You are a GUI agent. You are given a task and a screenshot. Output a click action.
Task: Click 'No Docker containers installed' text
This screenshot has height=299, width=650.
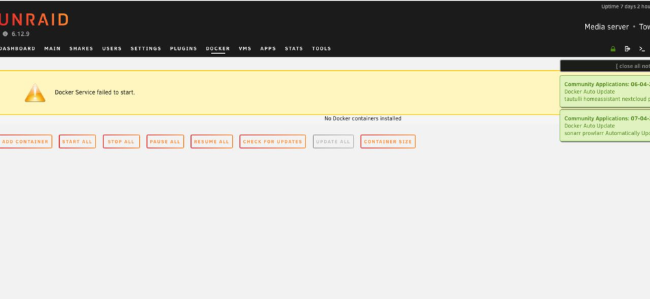click(x=363, y=118)
